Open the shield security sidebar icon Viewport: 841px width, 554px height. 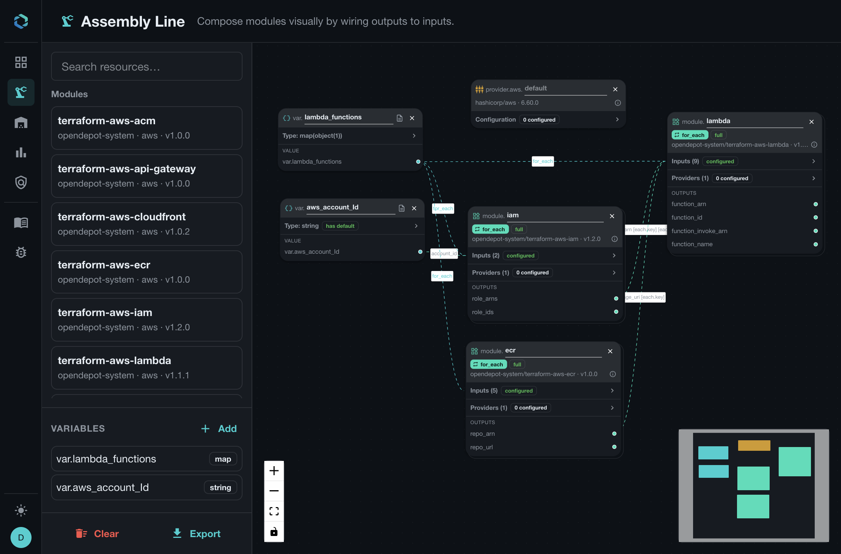(21, 182)
